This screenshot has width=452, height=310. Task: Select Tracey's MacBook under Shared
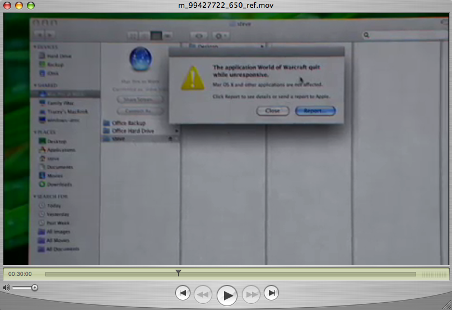[x=63, y=111]
